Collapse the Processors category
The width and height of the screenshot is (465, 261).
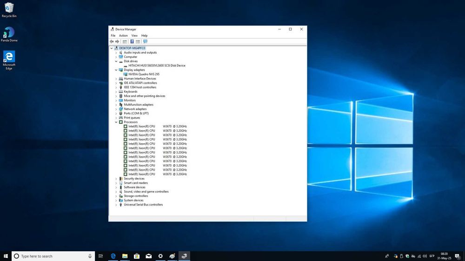pyautogui.click(x=116, y=122)
